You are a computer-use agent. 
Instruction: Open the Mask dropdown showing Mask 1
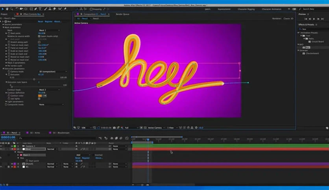tap(49, 30)
